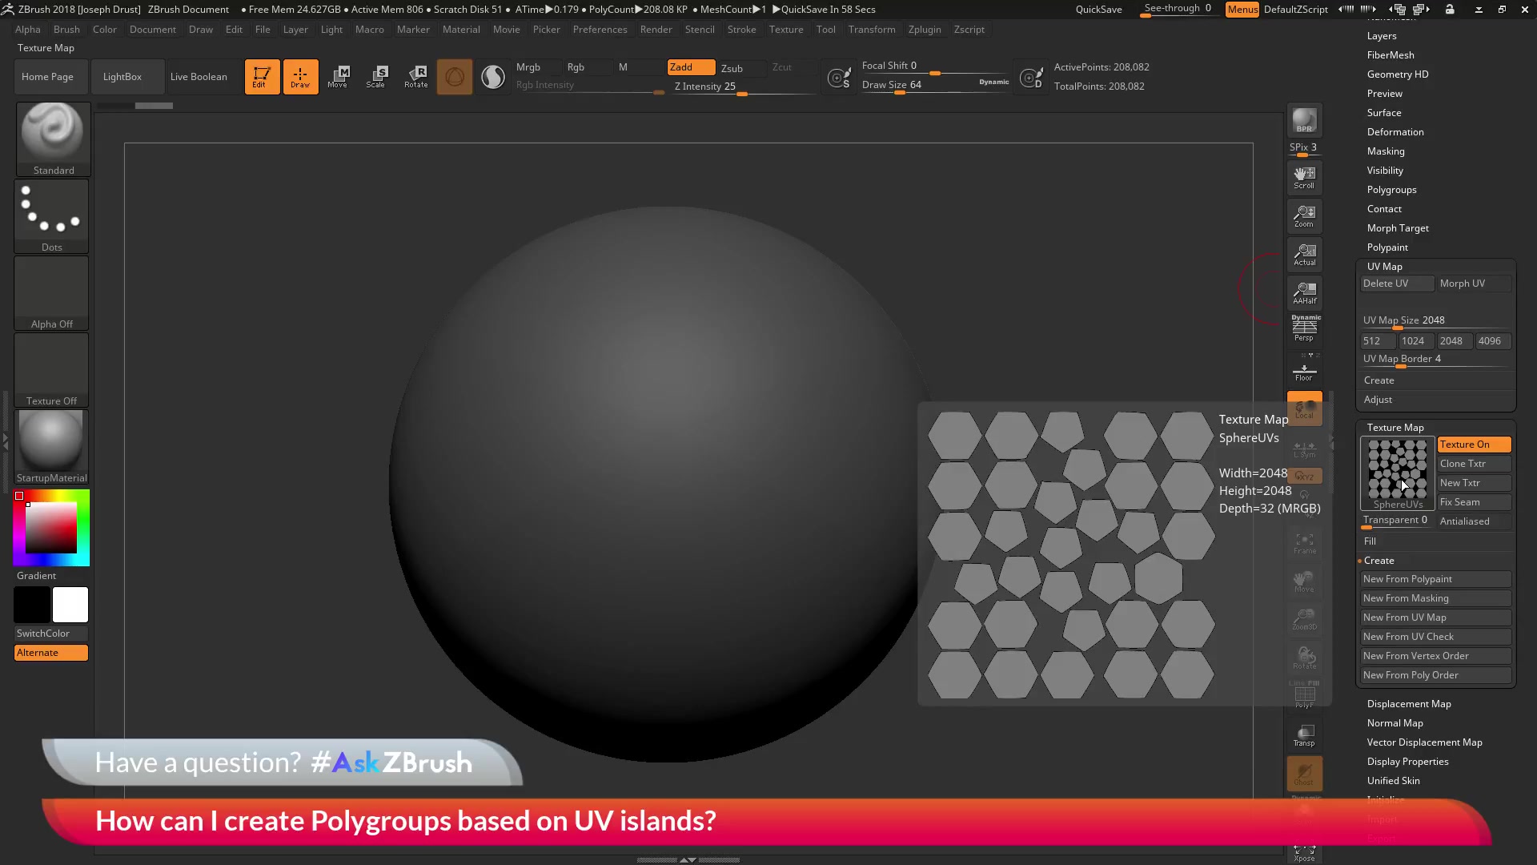1537x865 pixels.
Task: Select the Draw tool icon
Action: (301, 76)
